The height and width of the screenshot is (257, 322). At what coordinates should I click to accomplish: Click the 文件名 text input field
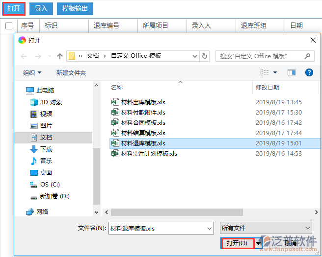pyautogui.click(x=158, y=228)
